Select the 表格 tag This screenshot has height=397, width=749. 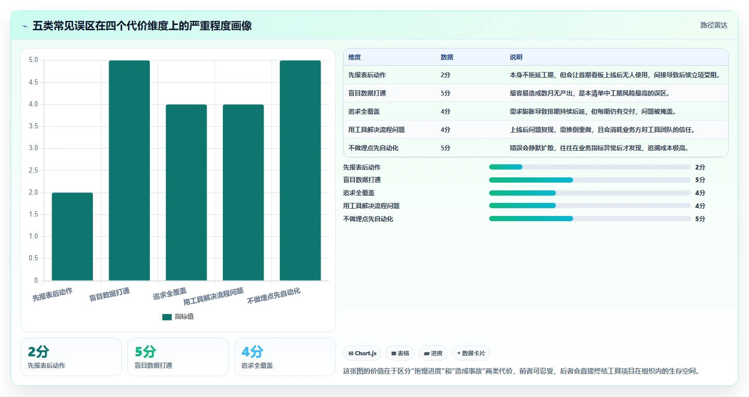[x=400, y=353]
